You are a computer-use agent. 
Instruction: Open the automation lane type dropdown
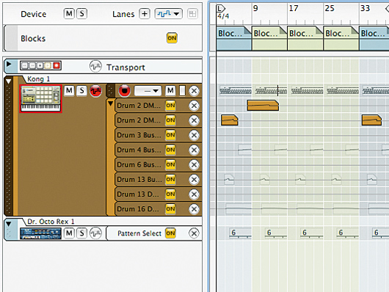169,14
